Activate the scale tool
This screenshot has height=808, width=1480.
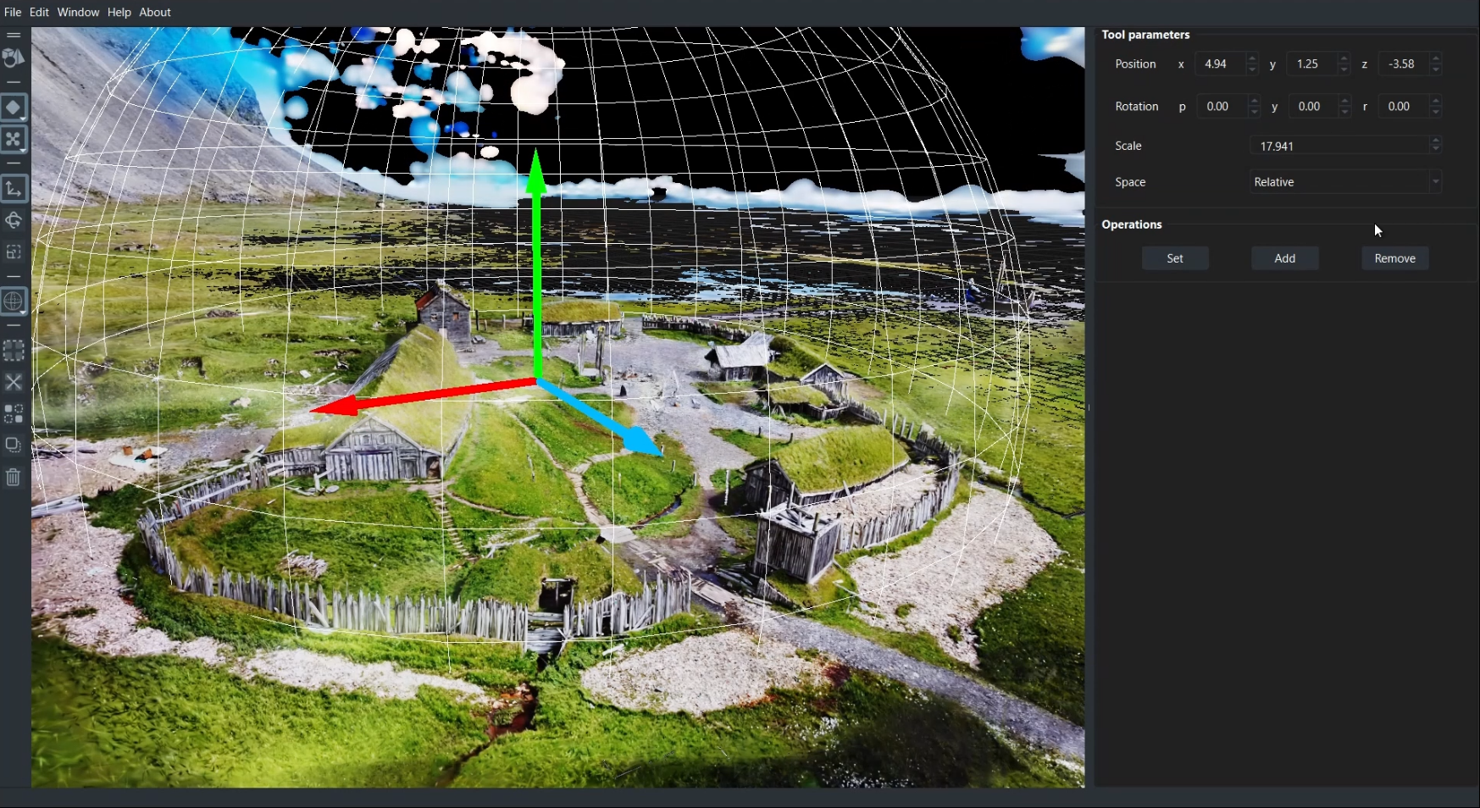14,252
